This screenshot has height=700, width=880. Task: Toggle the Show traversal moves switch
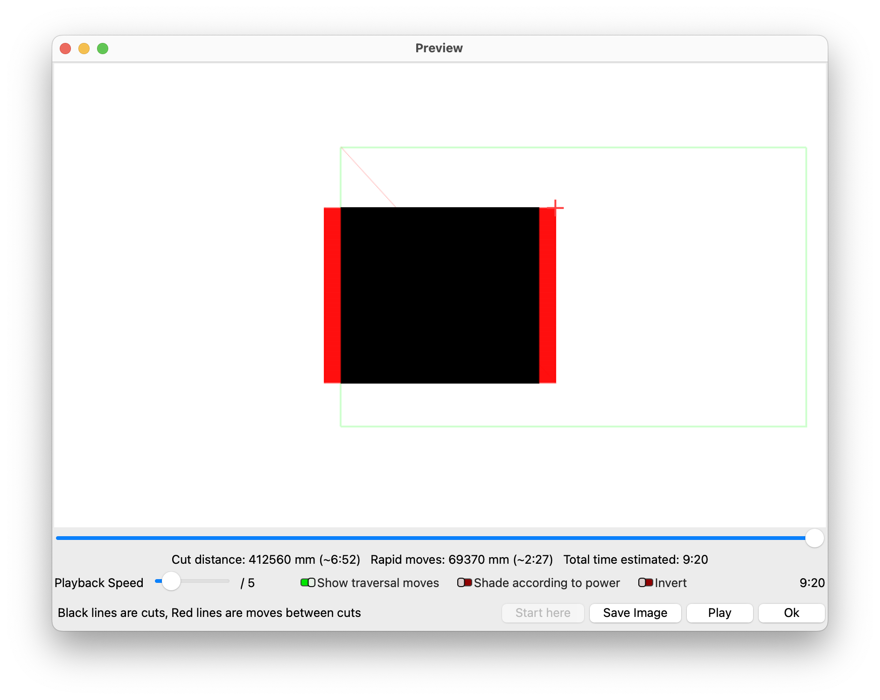[x=308, y=582]
